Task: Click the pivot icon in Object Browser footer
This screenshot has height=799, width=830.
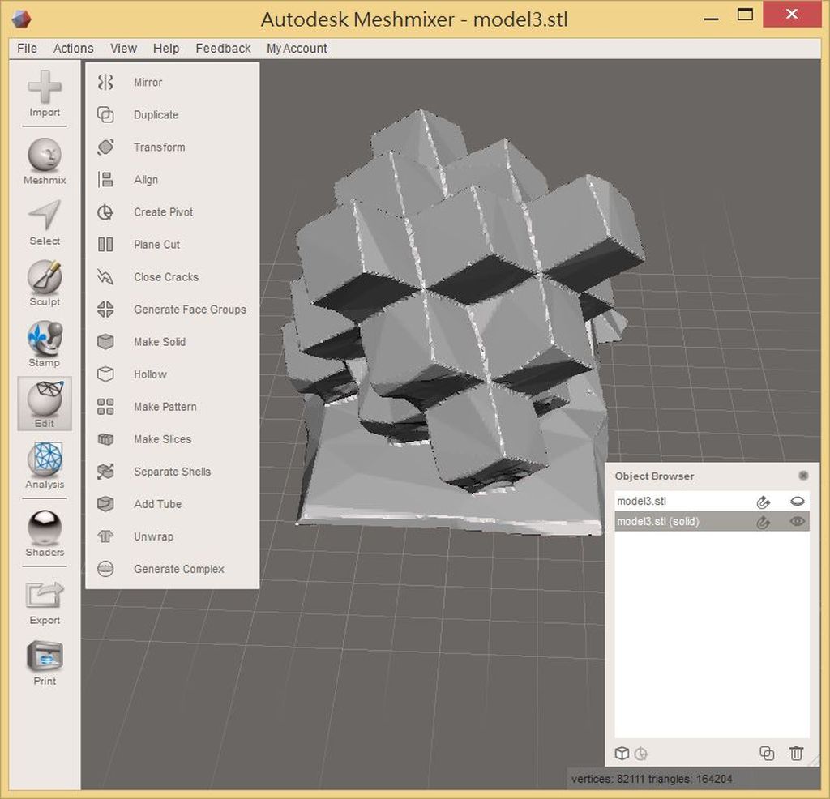Action: click(x=641, y=754)
